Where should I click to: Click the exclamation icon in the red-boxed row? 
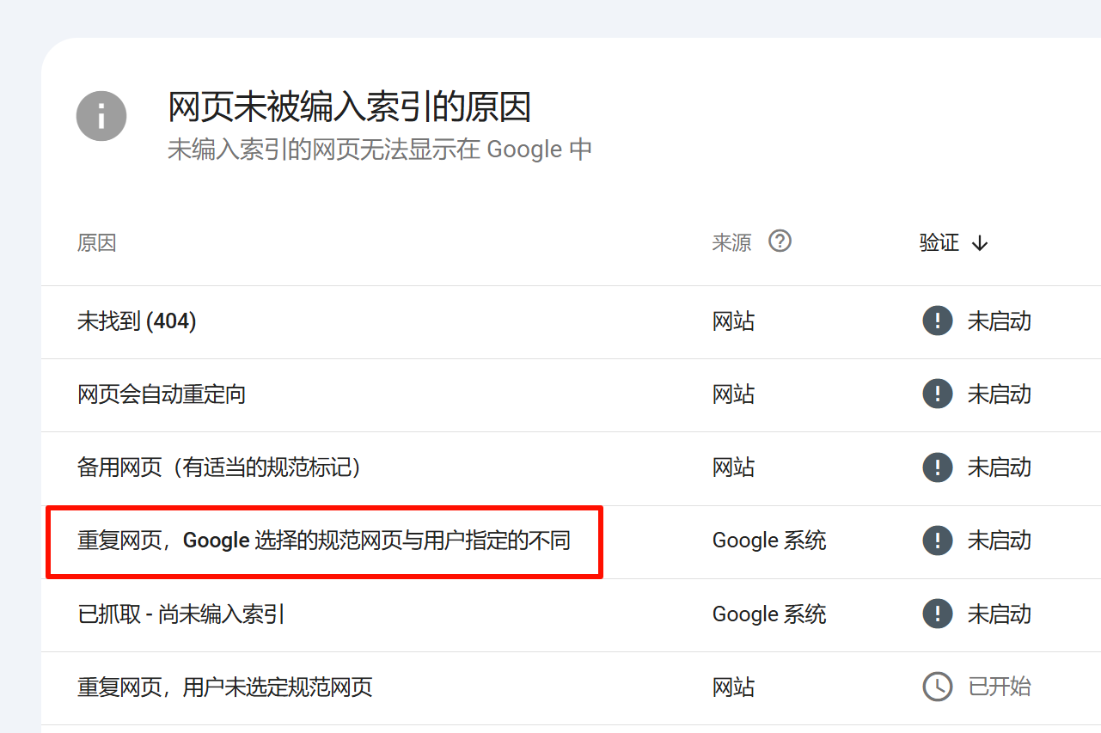937,541
